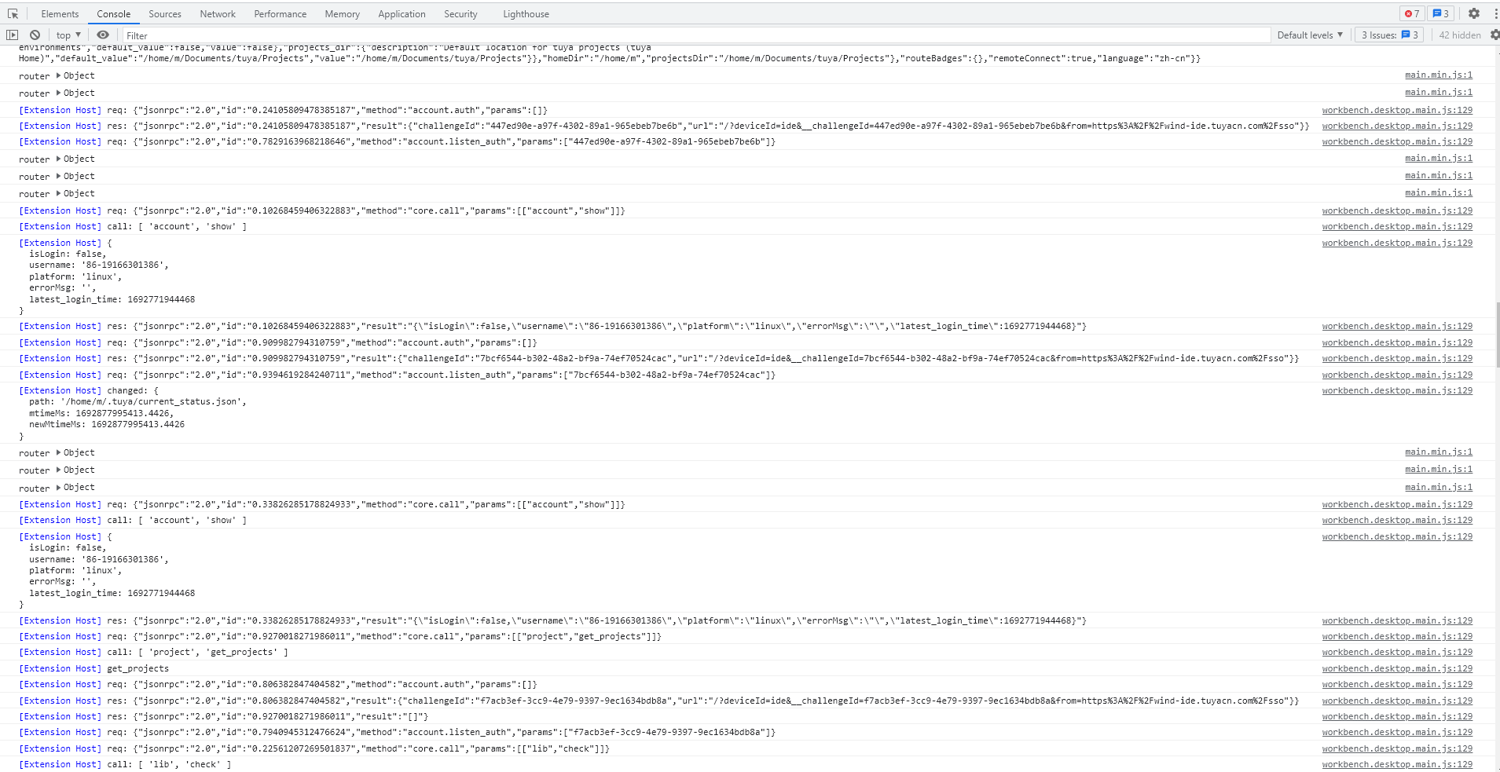Open the Default levels dropdown
This screenshot has height=772, width=1500.
point(1310,35)
